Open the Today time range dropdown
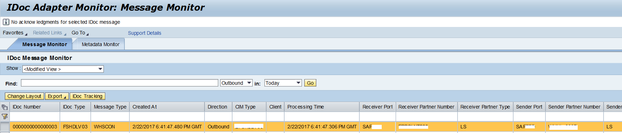The height and width of the screenshot is (133, 622). 283,83
